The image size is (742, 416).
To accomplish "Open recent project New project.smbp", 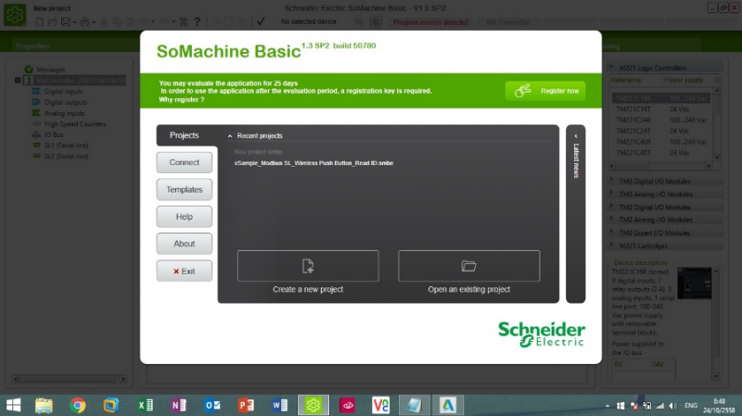I will [259, 152].
